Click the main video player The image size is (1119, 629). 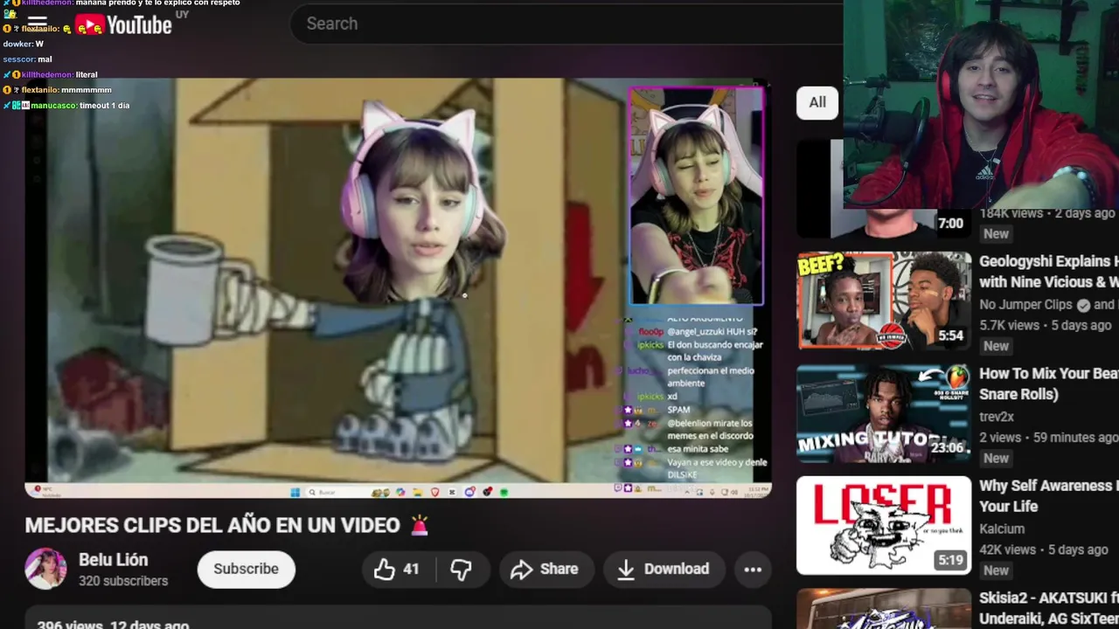(x=398, y=287)
